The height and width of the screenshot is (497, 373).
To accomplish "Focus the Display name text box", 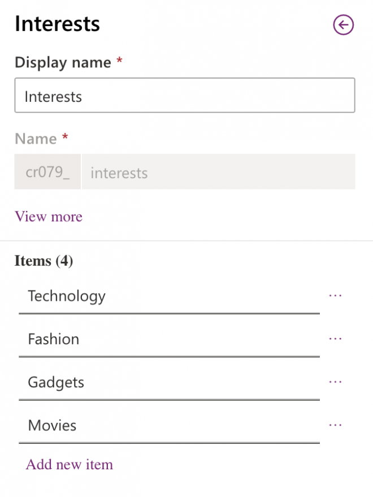I will coord(185,96).
